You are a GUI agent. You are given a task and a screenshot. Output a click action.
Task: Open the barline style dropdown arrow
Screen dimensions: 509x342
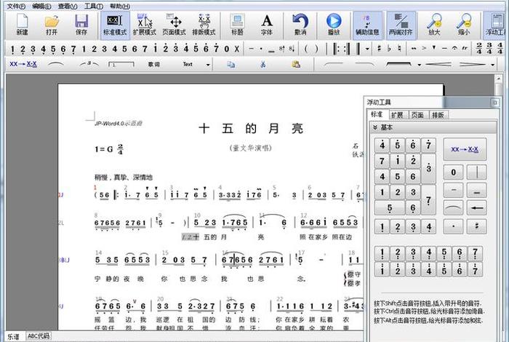click(x=367, y=49)
